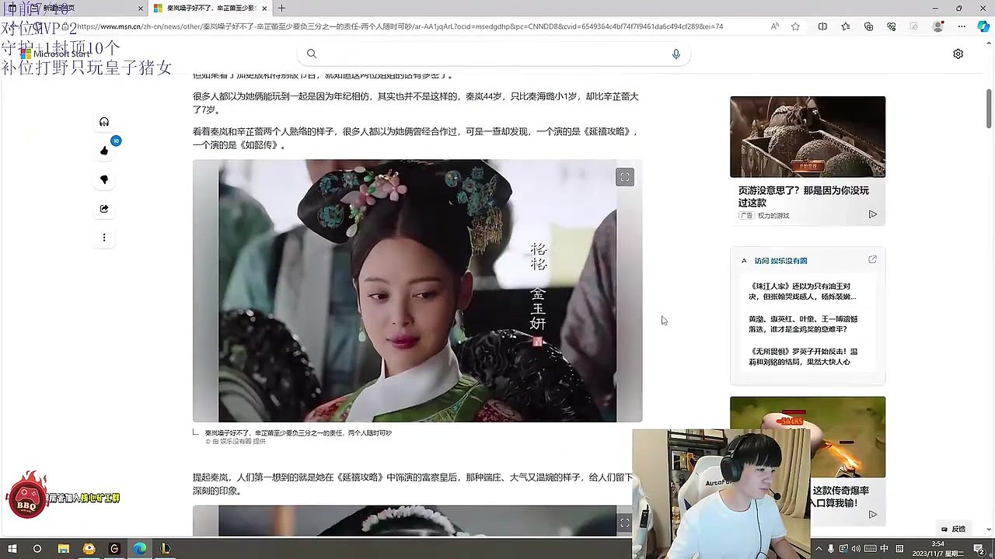This screenshot has width=995, height=559.
Task: Open File Explorer from taskbar
Action: (x=64, y=548)
